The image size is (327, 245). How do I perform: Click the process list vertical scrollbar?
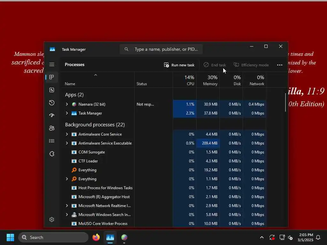coord(285,102)
